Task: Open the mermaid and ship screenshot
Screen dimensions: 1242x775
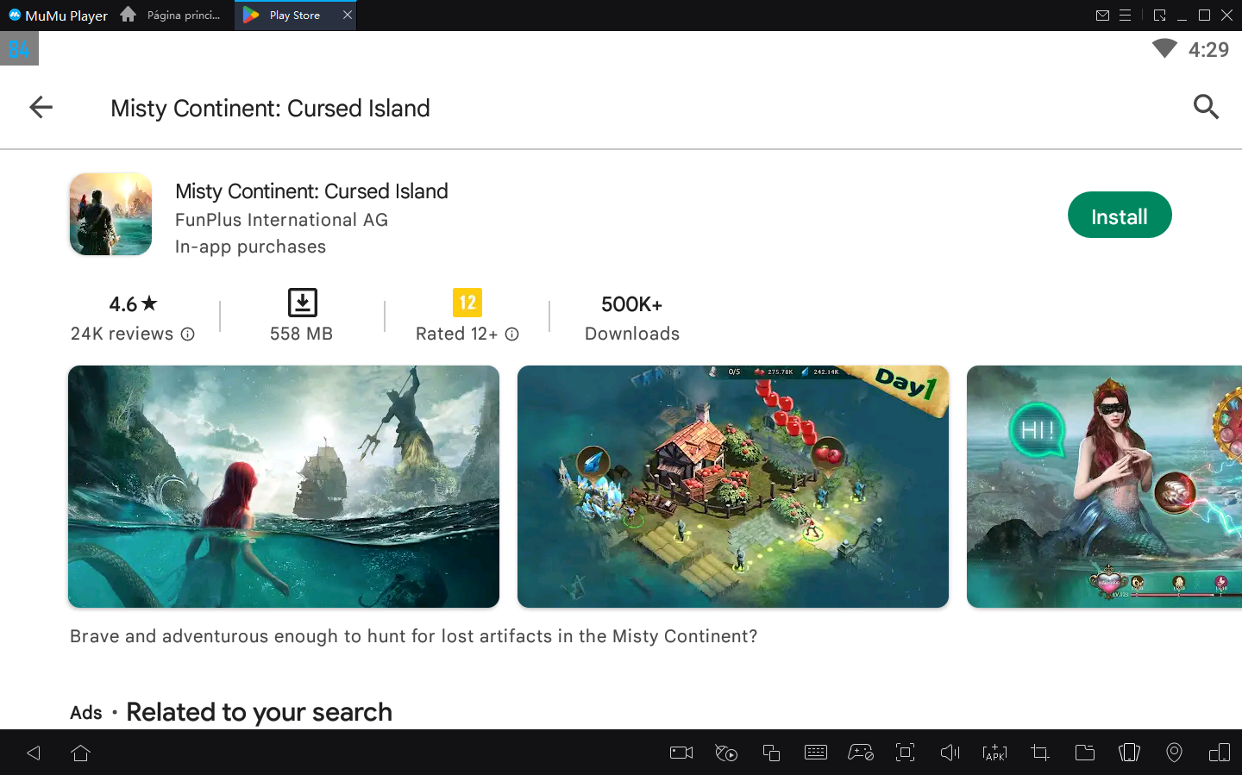Action: tap(284, 486)
